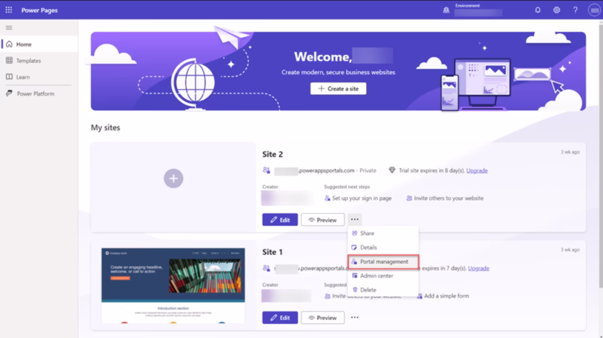Select Delete from the context menu

point(383,290)
